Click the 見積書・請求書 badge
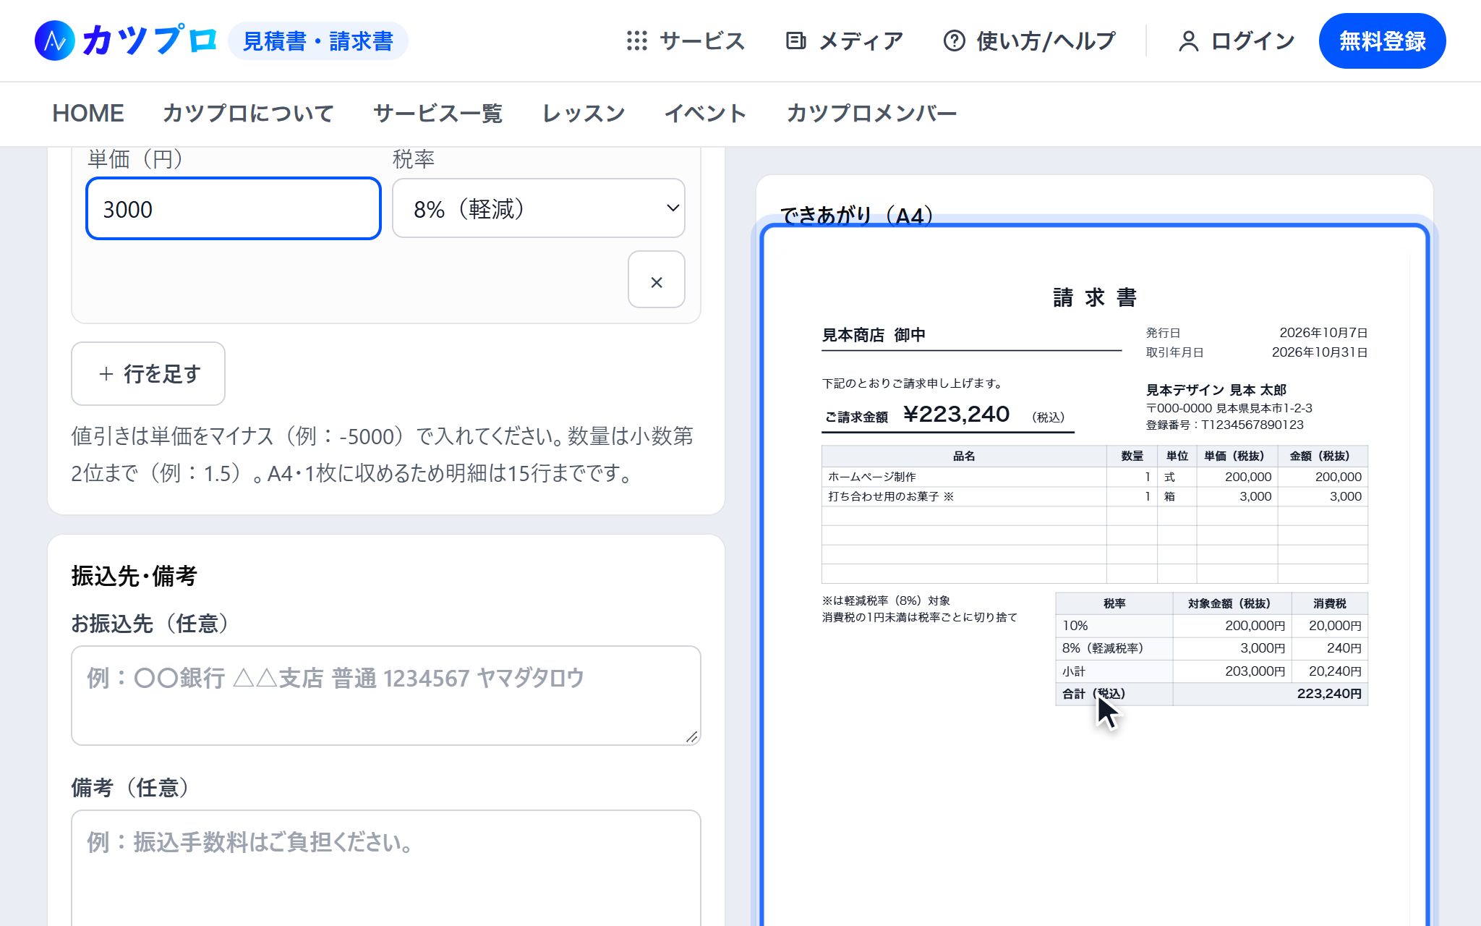Image resolution: width=1481 pixels, height=926 pixels. click(318, 41)
